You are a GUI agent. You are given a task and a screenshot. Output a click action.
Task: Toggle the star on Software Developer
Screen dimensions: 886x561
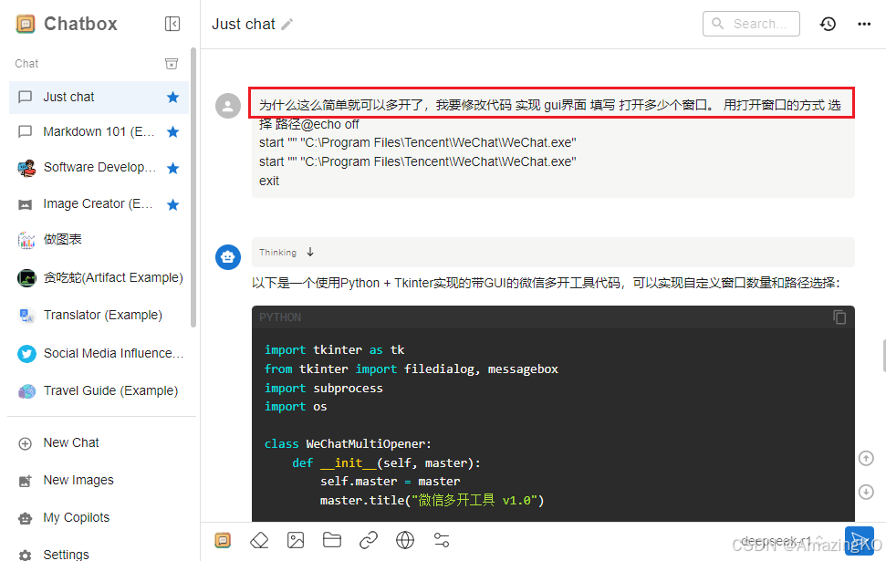172,169
